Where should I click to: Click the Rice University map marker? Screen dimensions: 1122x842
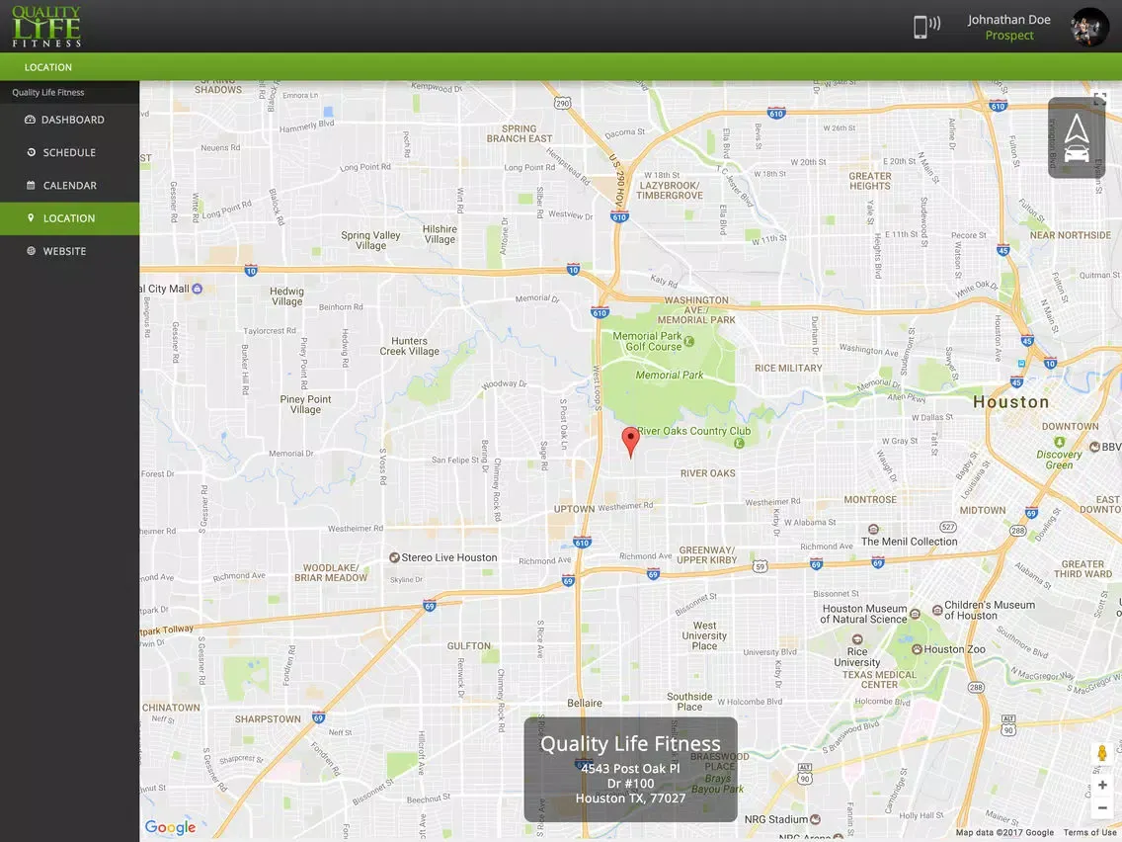tap(857, 639)
